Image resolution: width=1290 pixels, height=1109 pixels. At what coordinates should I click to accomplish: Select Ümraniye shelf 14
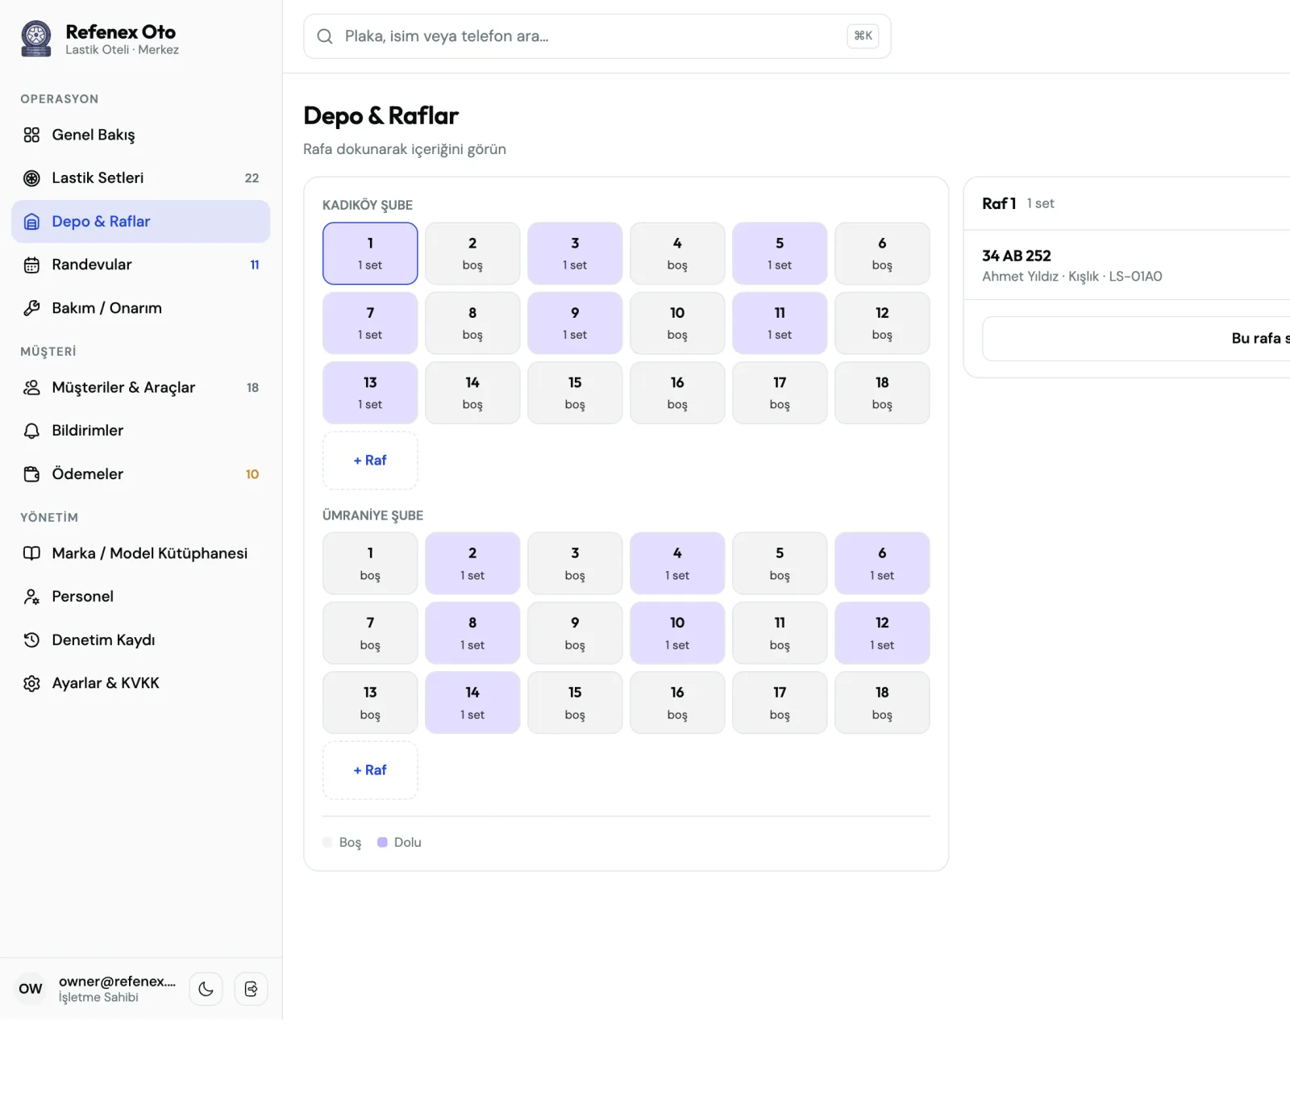[x=472, y=703]
